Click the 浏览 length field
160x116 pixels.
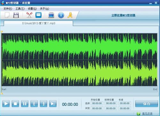coord(125,108)
